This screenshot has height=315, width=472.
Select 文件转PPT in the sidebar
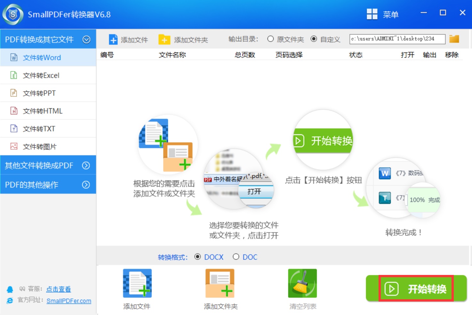pos(39,93)
